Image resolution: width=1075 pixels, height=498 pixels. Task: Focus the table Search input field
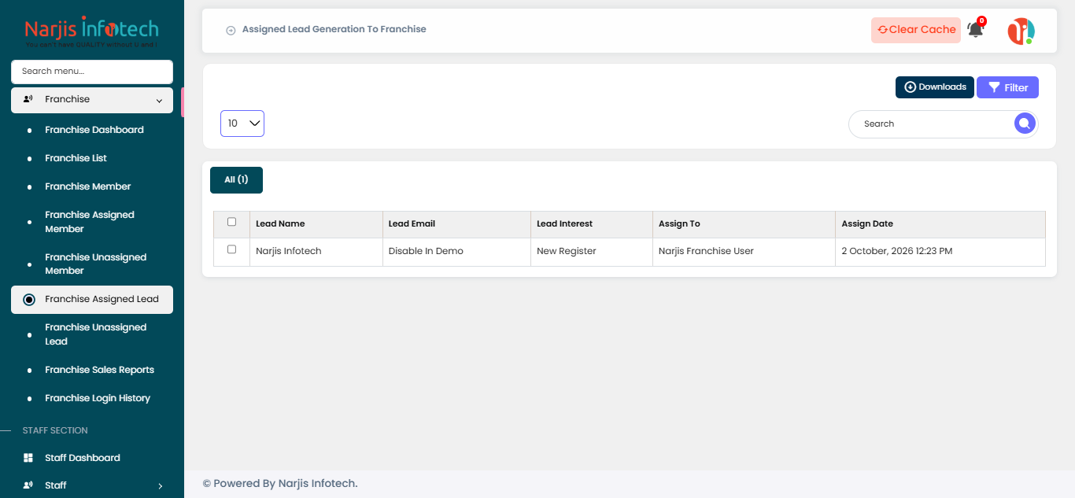tap(933, 124)
